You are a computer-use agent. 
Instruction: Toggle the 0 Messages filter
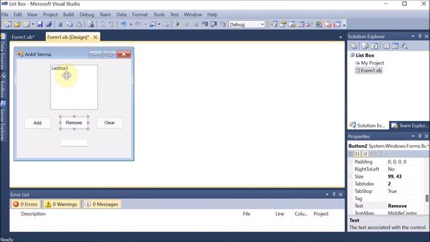pos(101,204)
